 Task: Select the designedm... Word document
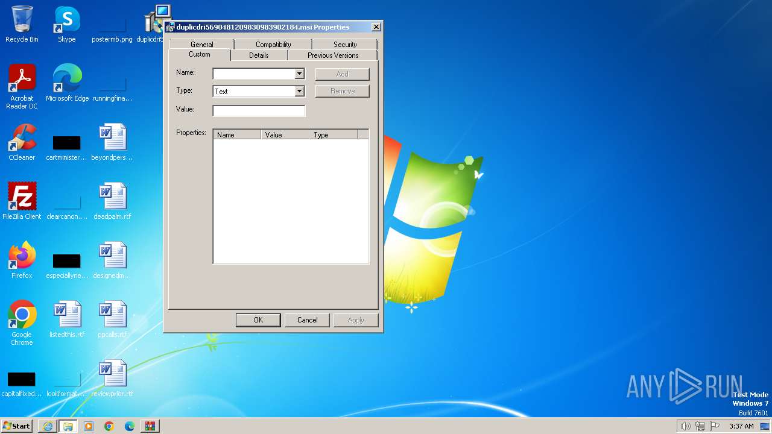[112, 260]
